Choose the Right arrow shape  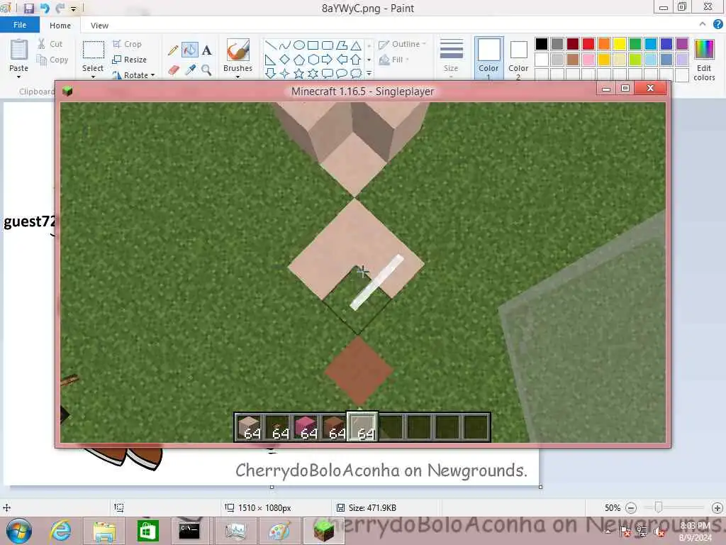point(328,60)
